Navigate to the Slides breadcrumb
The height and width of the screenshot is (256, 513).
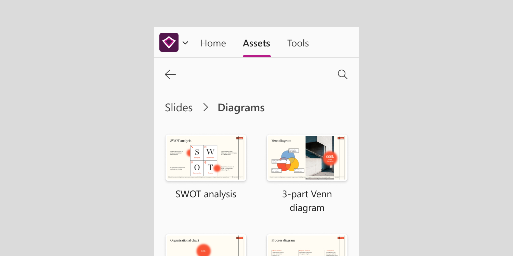click(179, 108)
